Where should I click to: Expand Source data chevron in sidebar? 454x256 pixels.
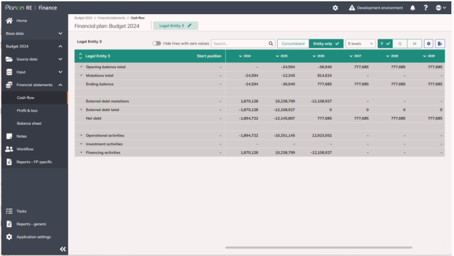tap(60, 59)
